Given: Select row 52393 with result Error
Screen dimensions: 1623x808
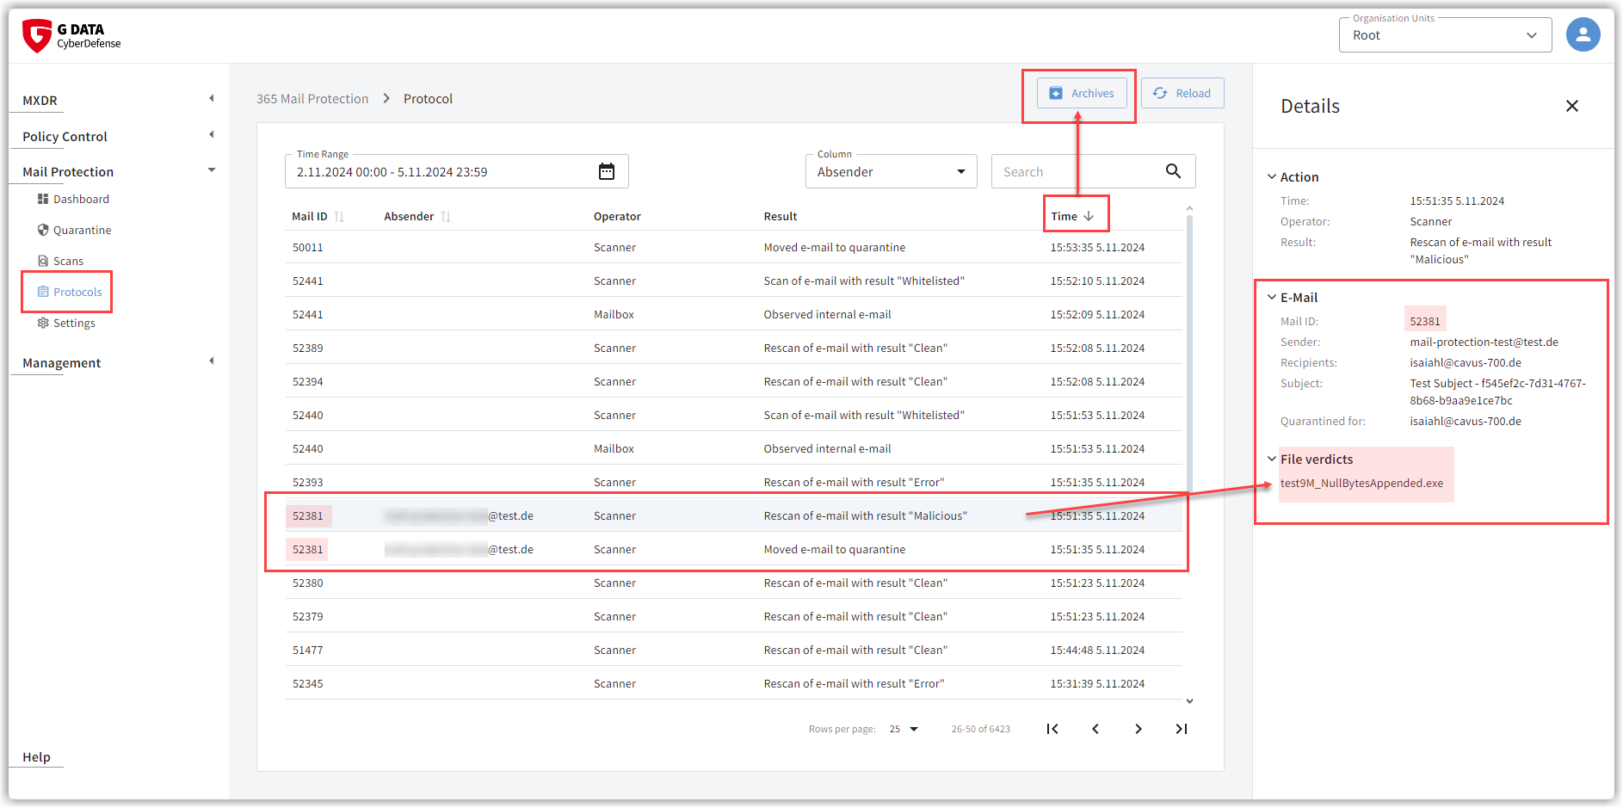Looking at the screenshot, I should (734, 482).
